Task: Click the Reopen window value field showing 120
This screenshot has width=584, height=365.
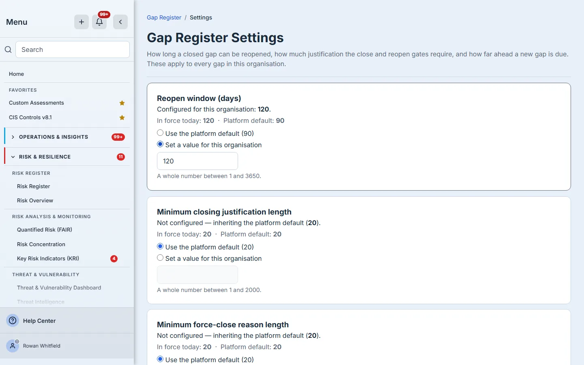Action: (x=198, y=161)
